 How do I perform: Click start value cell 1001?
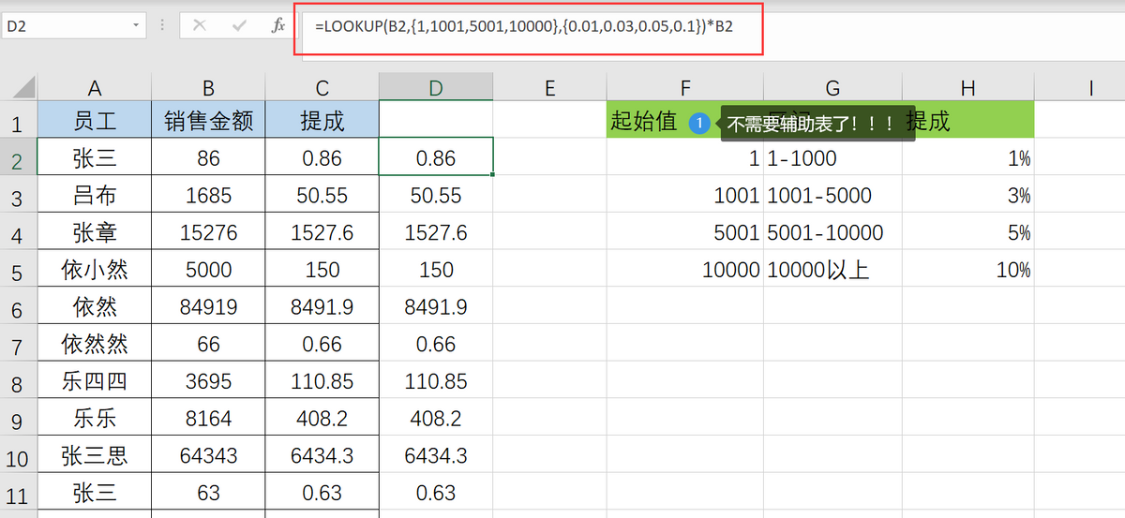pos(685,196)
